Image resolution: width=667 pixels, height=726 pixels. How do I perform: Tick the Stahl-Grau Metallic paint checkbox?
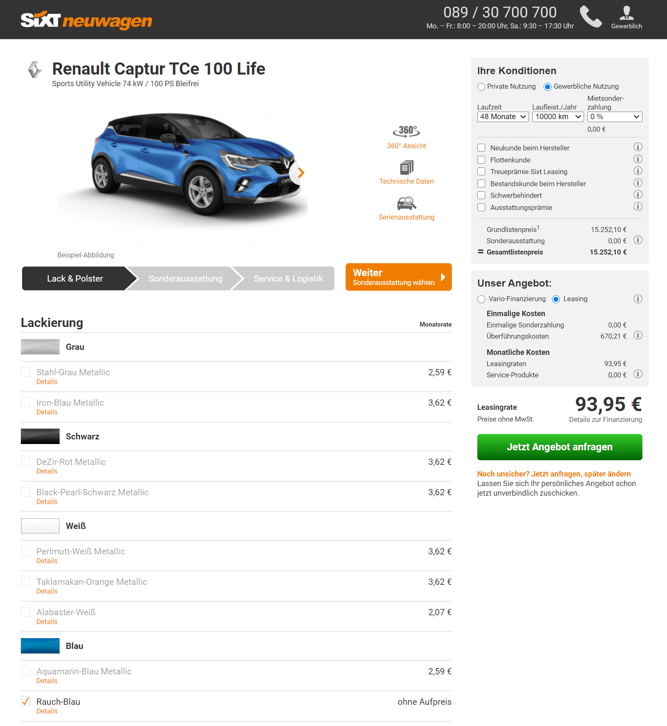click(x=25, y=372)
